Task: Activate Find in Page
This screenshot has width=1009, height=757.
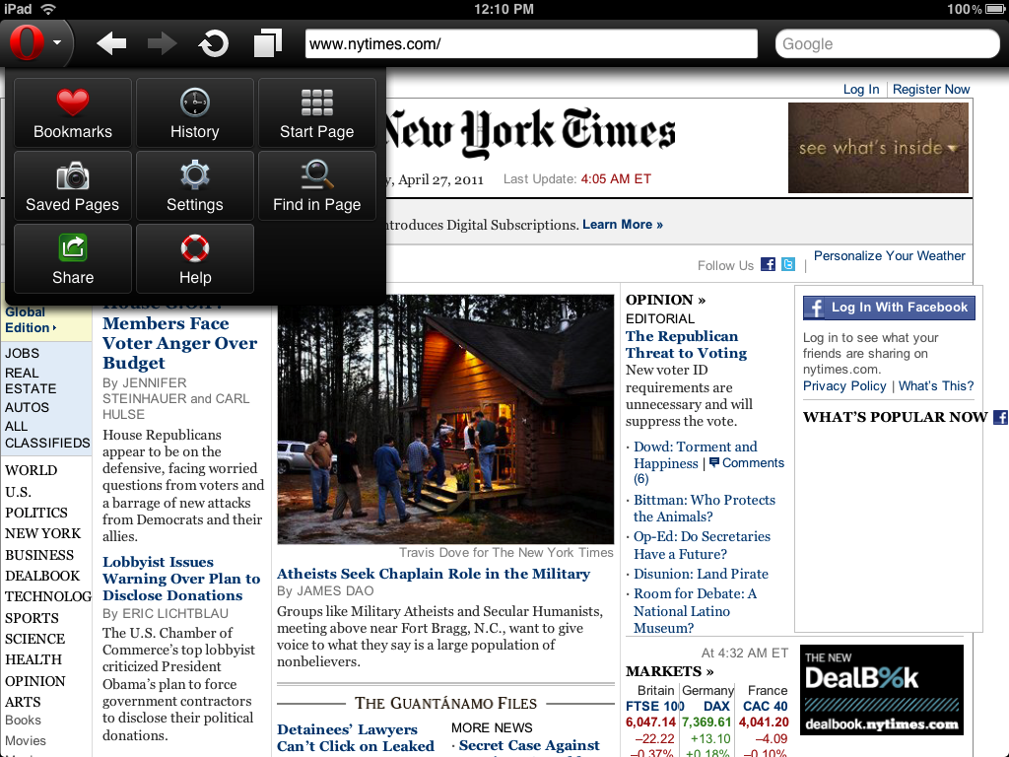Action: [x=316, y=185]
